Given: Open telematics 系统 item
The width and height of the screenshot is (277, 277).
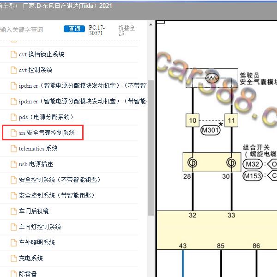Looking at the screenshot, I should (x=38, y=148).
